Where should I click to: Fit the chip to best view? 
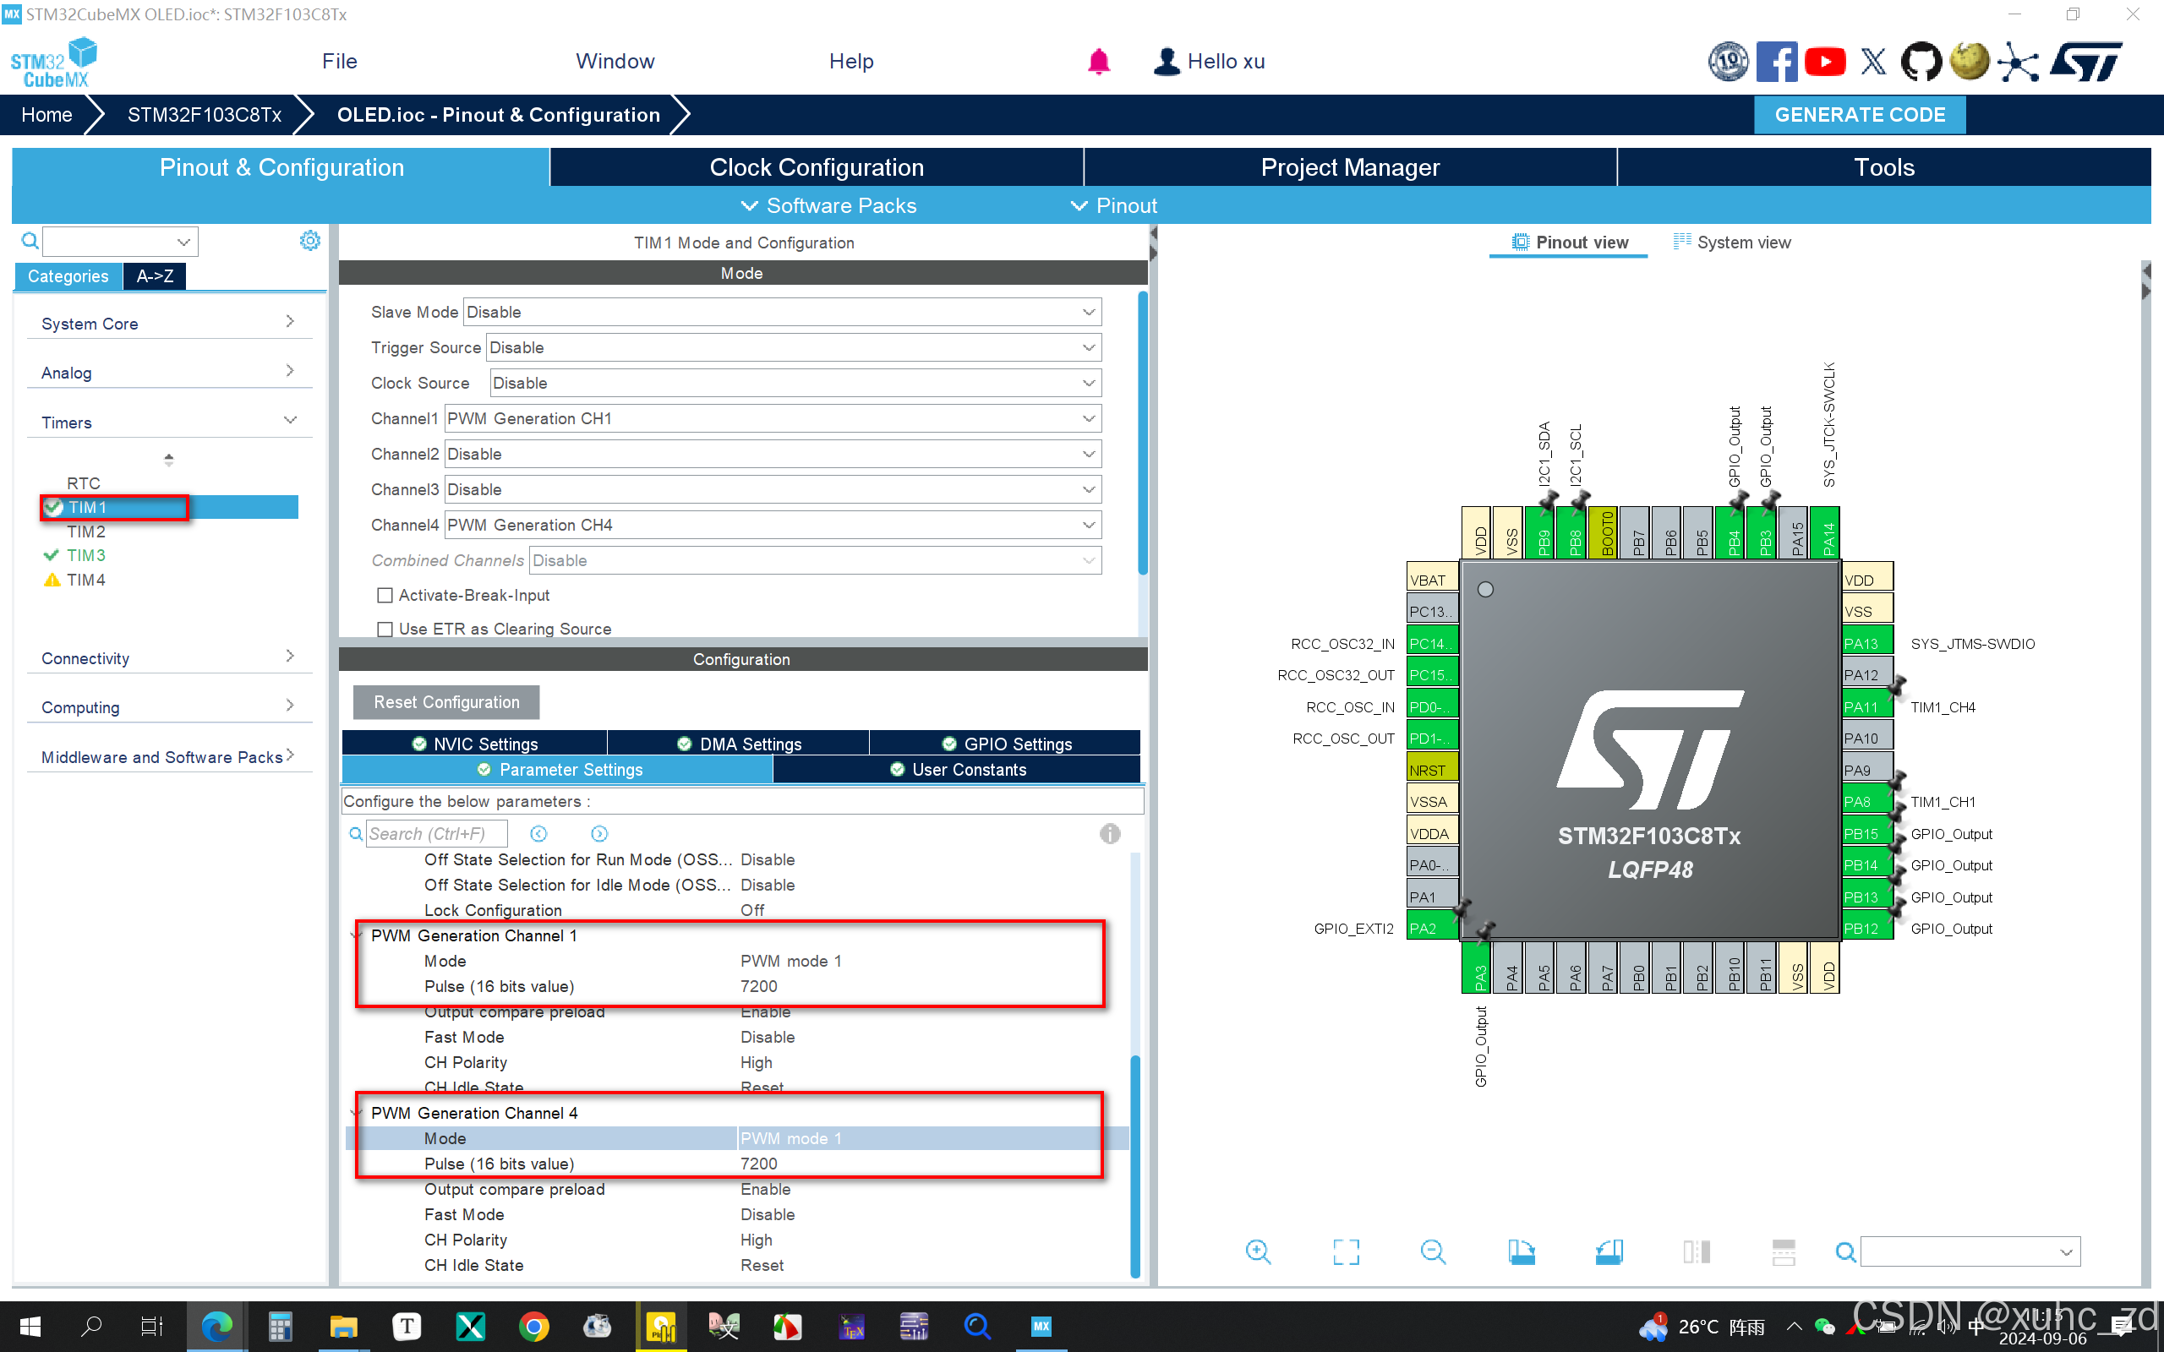(x=1345, y=1251)
